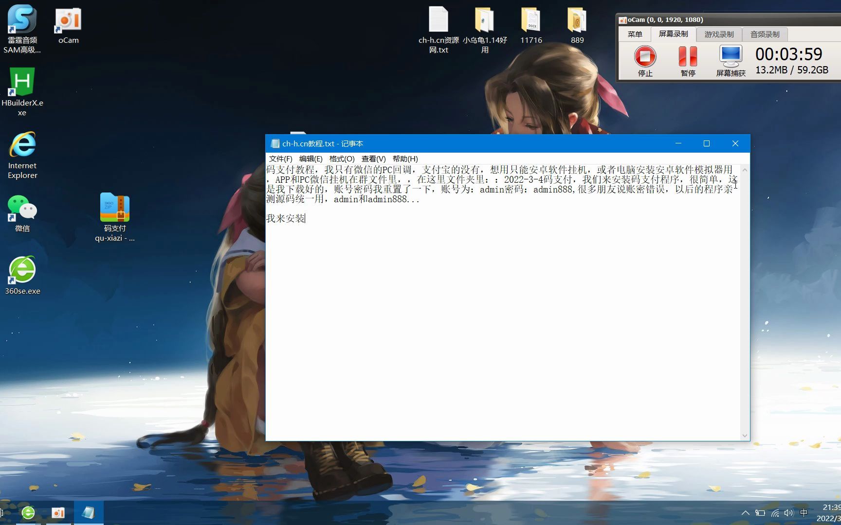Click the battery tray icon
This screenshot has height=525, width=841.
coord(760,513)
